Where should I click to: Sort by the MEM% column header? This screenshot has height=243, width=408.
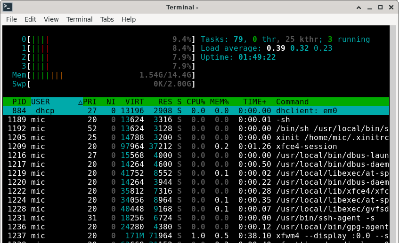220,102
